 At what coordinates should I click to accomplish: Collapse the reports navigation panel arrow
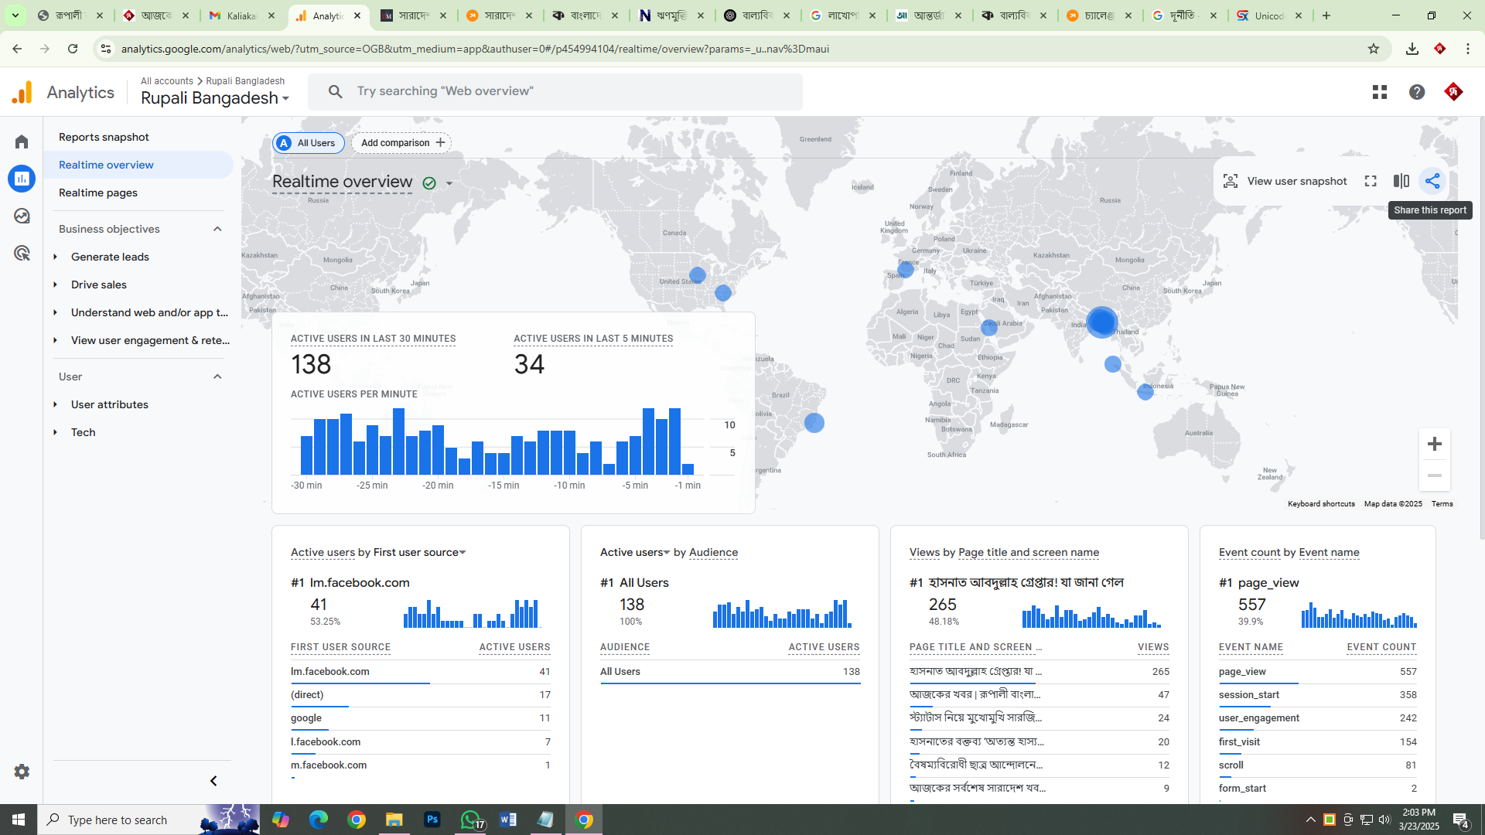(213, 781)
